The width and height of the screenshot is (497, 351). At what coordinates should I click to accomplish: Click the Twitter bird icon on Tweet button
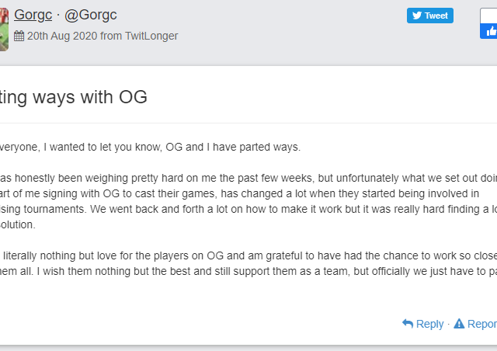tap(416, 16)
